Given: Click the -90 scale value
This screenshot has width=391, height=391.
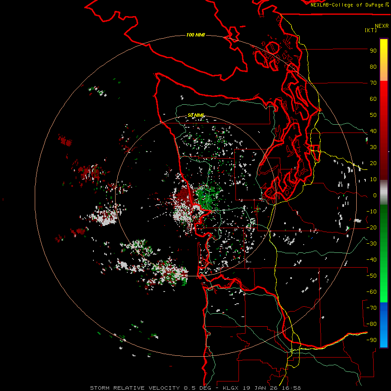Looking at the screenshot, I should (371, 340).
